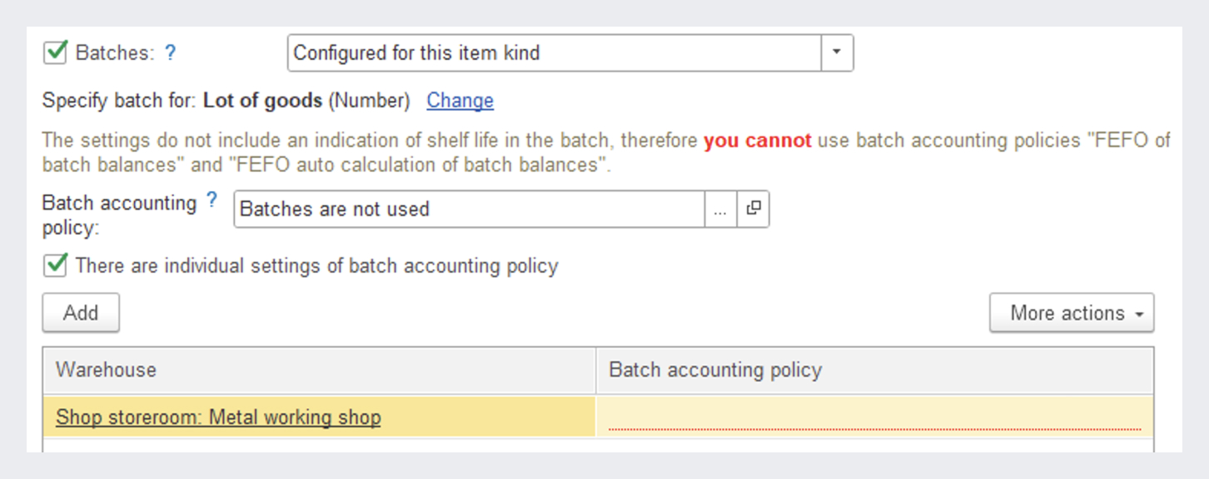Viewport: 1209px width, 479px height.
Task: Click the red 'you cannot' warning text
Action: pyautogui.click(x=757, y=141)
